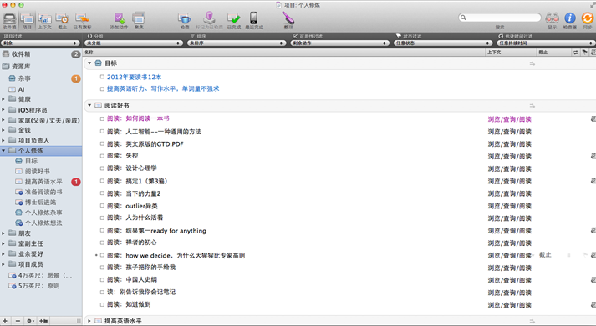
Task: Click the 聚焦 focus toolbar icon
Action: (139, 18)
